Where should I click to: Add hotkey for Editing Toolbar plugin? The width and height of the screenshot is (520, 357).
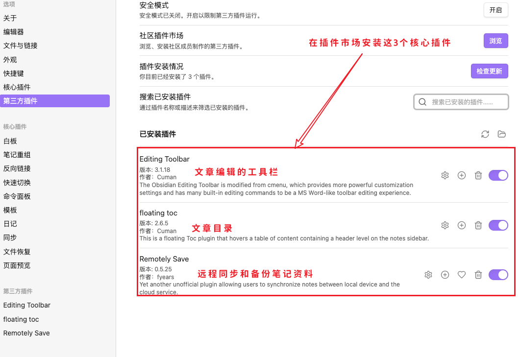(461, 175)
